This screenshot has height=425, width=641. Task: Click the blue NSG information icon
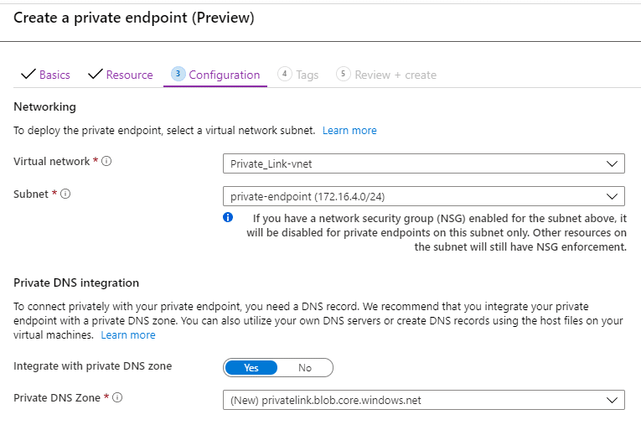point(228,217)
